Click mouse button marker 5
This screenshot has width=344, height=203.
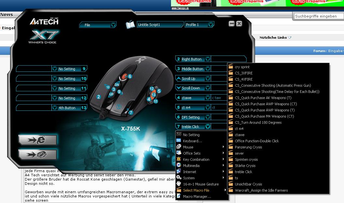point(159,91)
